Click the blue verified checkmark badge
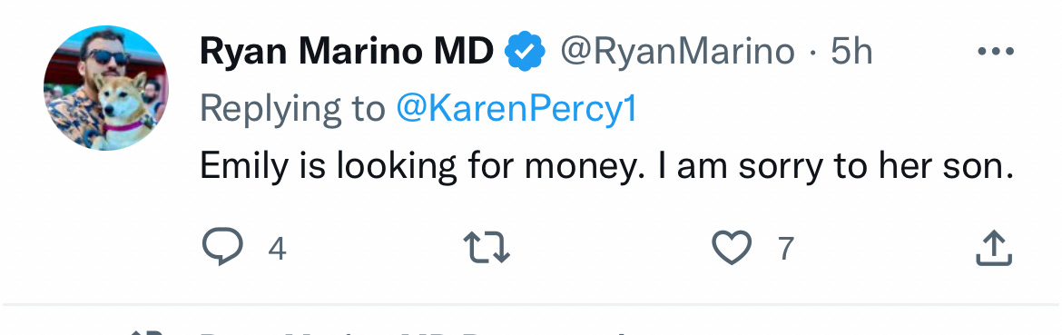The width and height of the screenshot is (1062, 335). (x=526, y=52)
